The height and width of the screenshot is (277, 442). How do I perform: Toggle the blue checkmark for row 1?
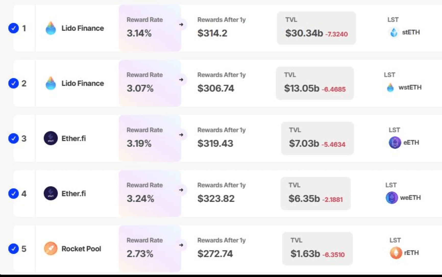(x=14, y=28)
